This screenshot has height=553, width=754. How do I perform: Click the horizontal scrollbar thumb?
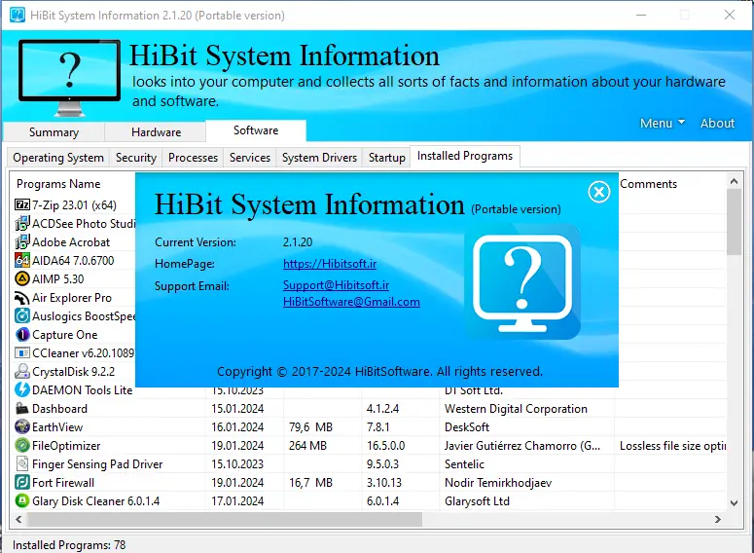(225, 519)
